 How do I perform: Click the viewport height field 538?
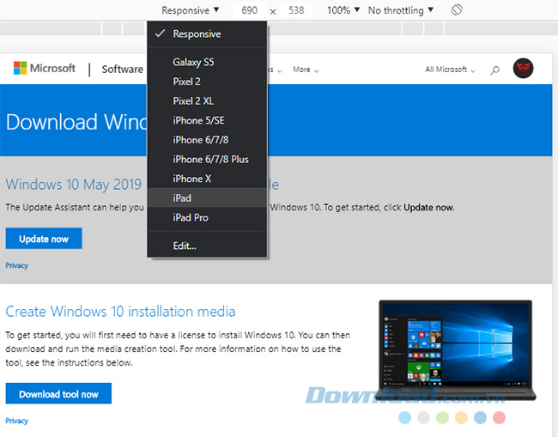[x=296, y=10]
